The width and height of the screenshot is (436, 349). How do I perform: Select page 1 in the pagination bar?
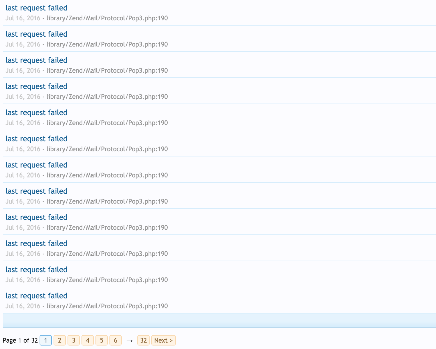click(x=46, y=340)
